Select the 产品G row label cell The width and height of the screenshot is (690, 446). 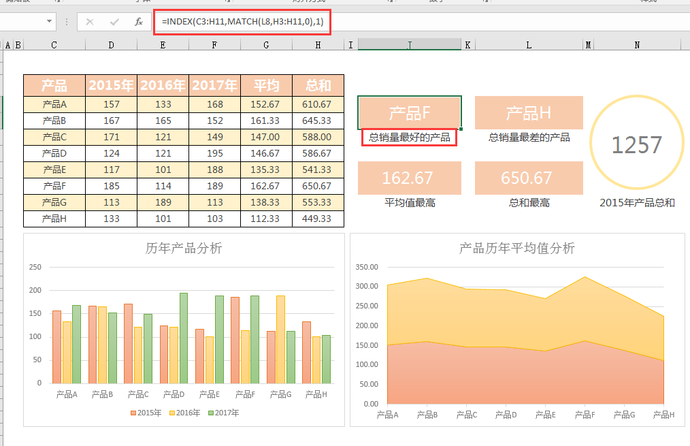point(54,202)
